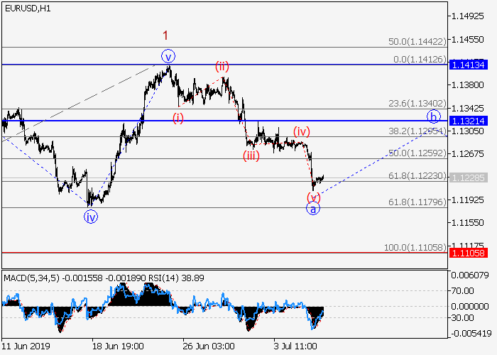Click the red 1.11058 price level tag
This screenshot has height=355, width=497.
(468, 253)
